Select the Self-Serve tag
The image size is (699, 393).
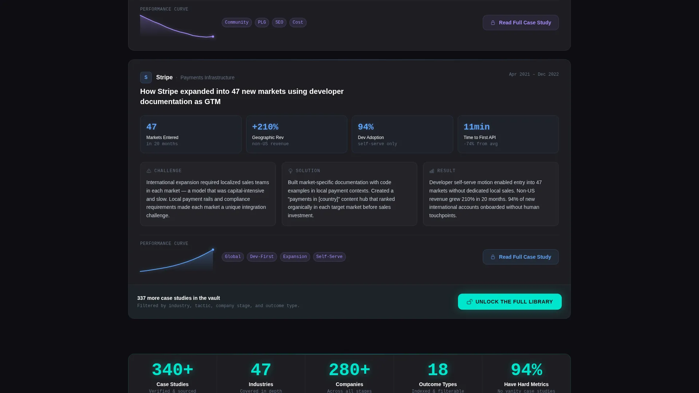click(x=329, y=257)
